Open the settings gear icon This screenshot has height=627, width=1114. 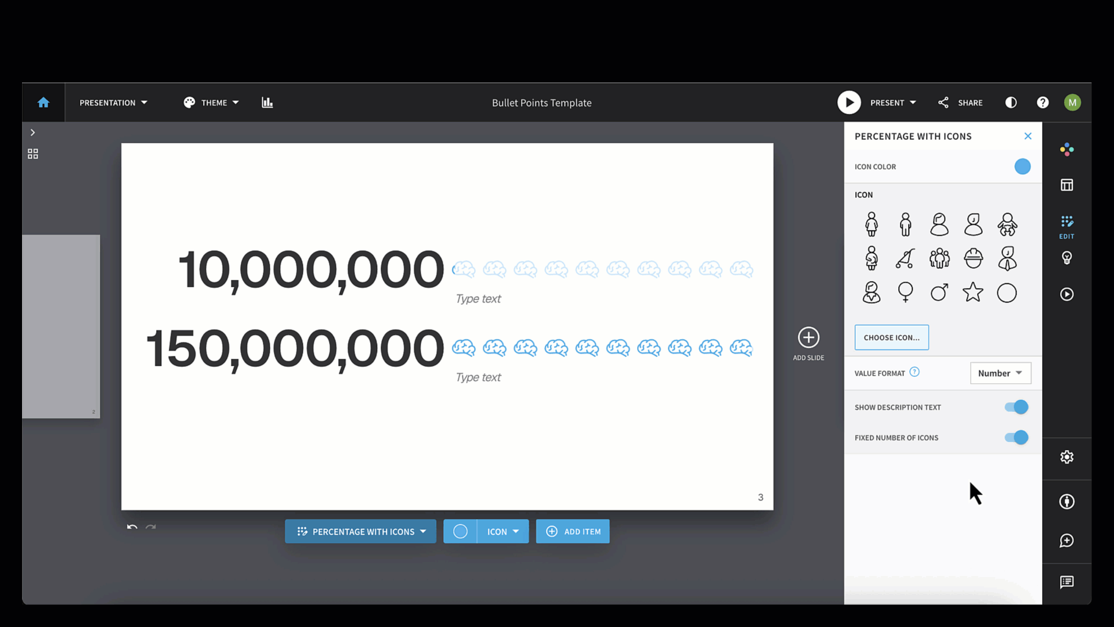coord(1066,457)
